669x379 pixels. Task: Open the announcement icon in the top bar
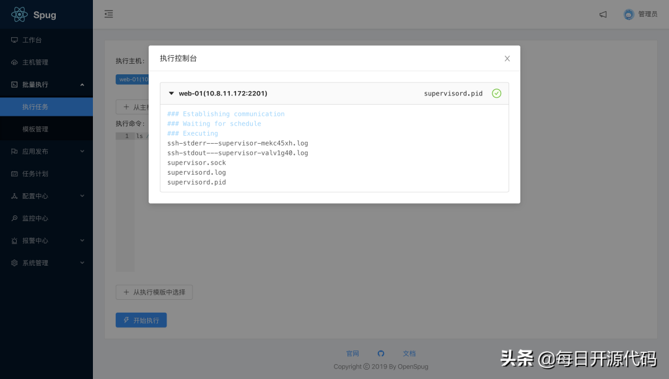click(603, 14)
